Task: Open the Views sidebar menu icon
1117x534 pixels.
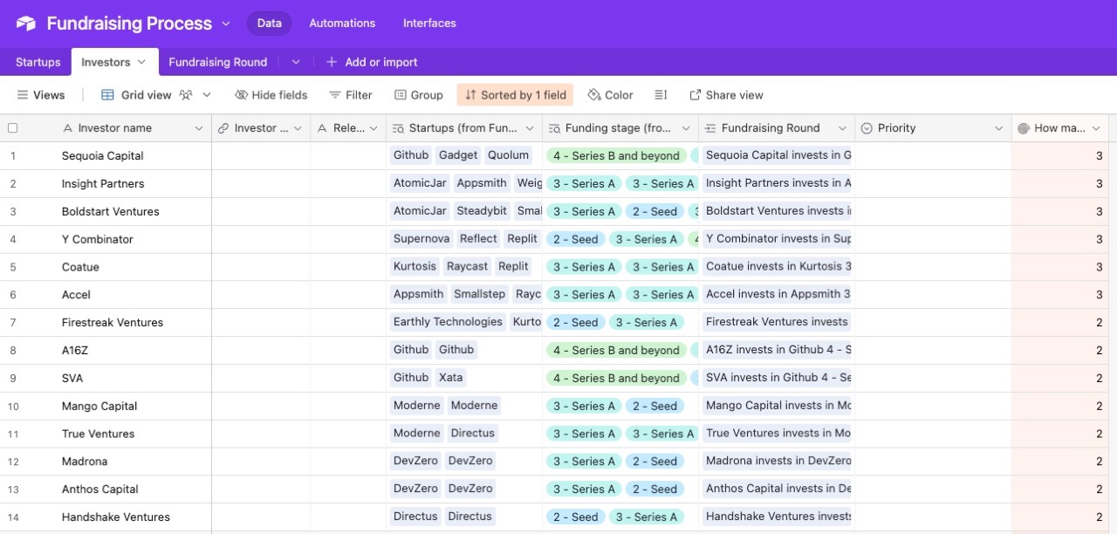Action: pyautogui.click(x=24, y=95)
